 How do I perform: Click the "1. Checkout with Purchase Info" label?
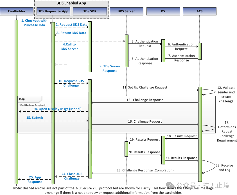tap(34, 23)
